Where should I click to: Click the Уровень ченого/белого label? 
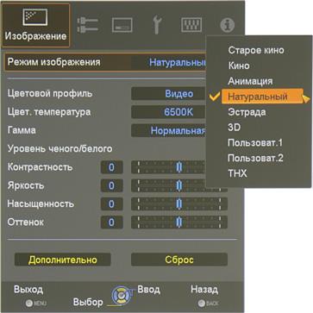(x=59, y=149)
